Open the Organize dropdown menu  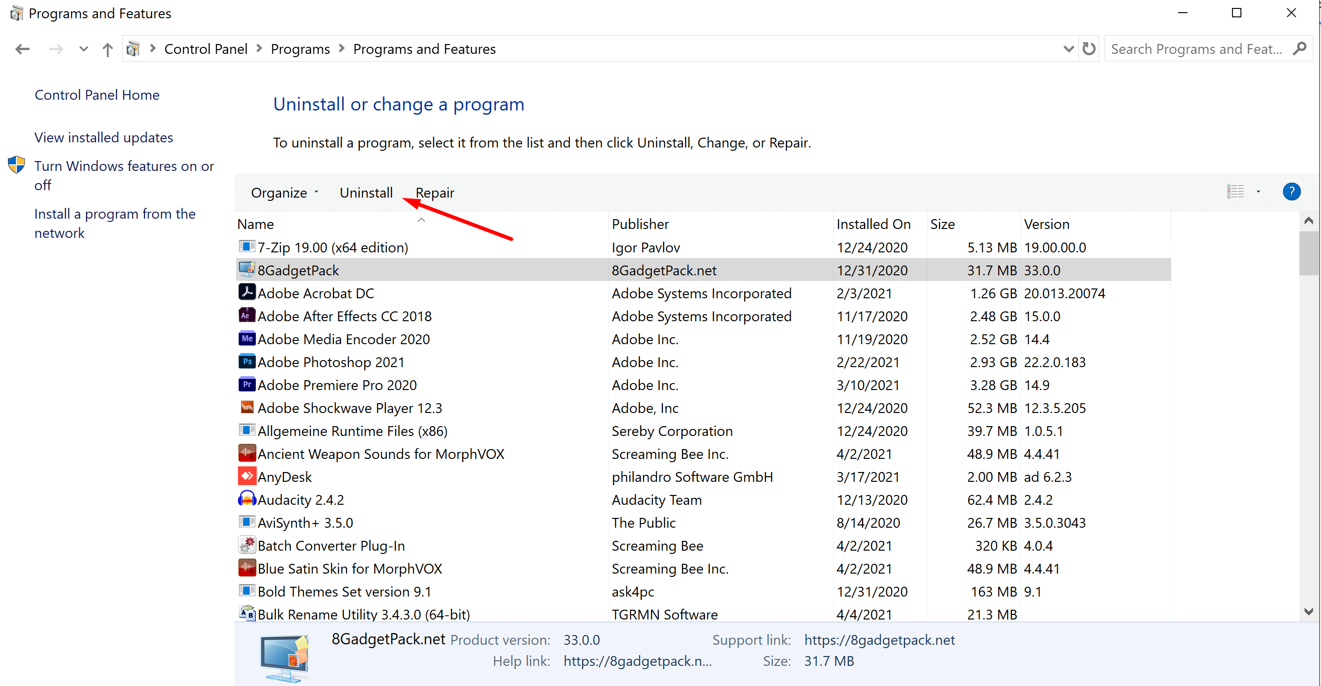click(284, 193)
